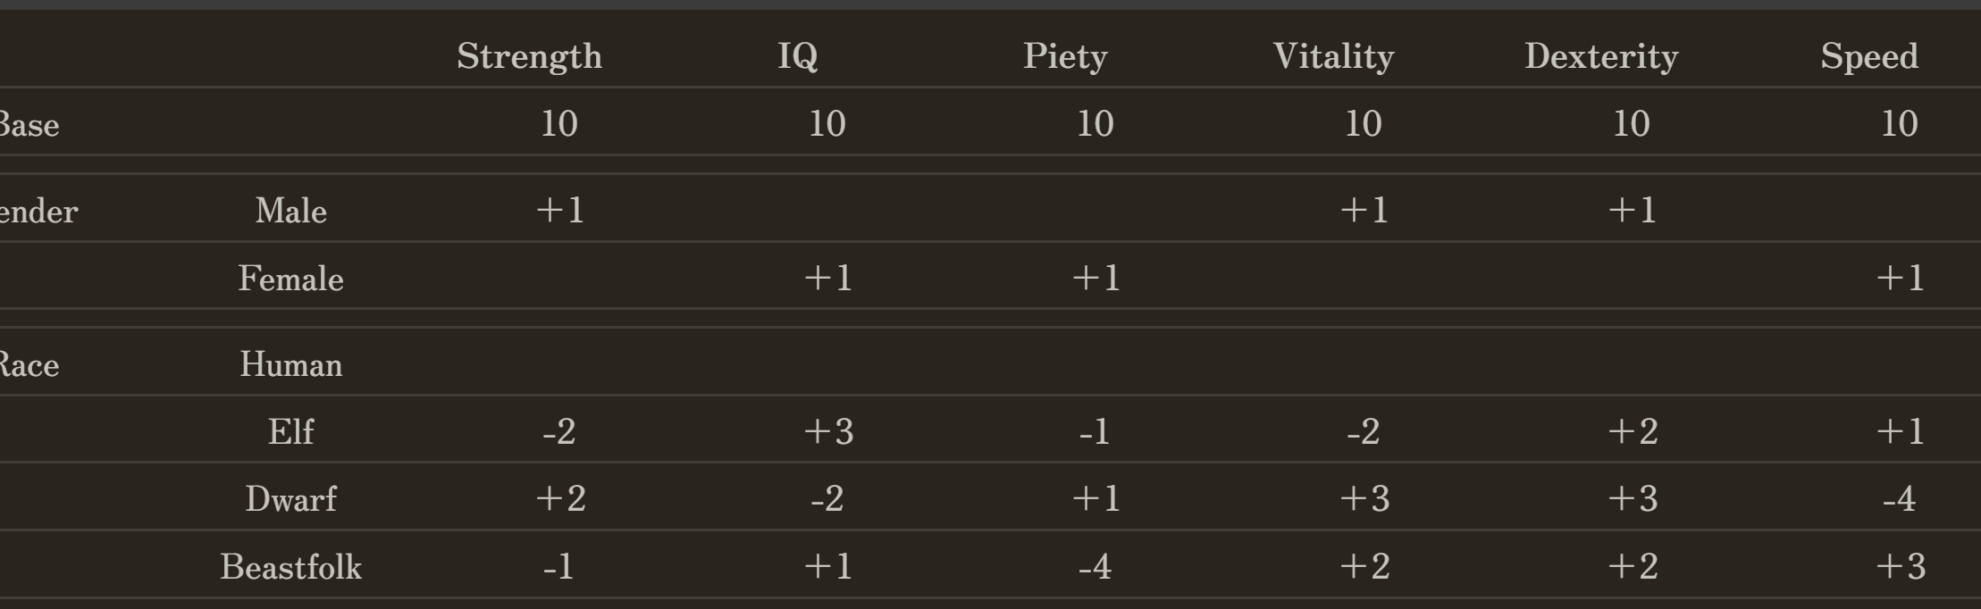Select the Dwarf row label
This screenshot has height=609, width=1981.
[x=290, y=499]
